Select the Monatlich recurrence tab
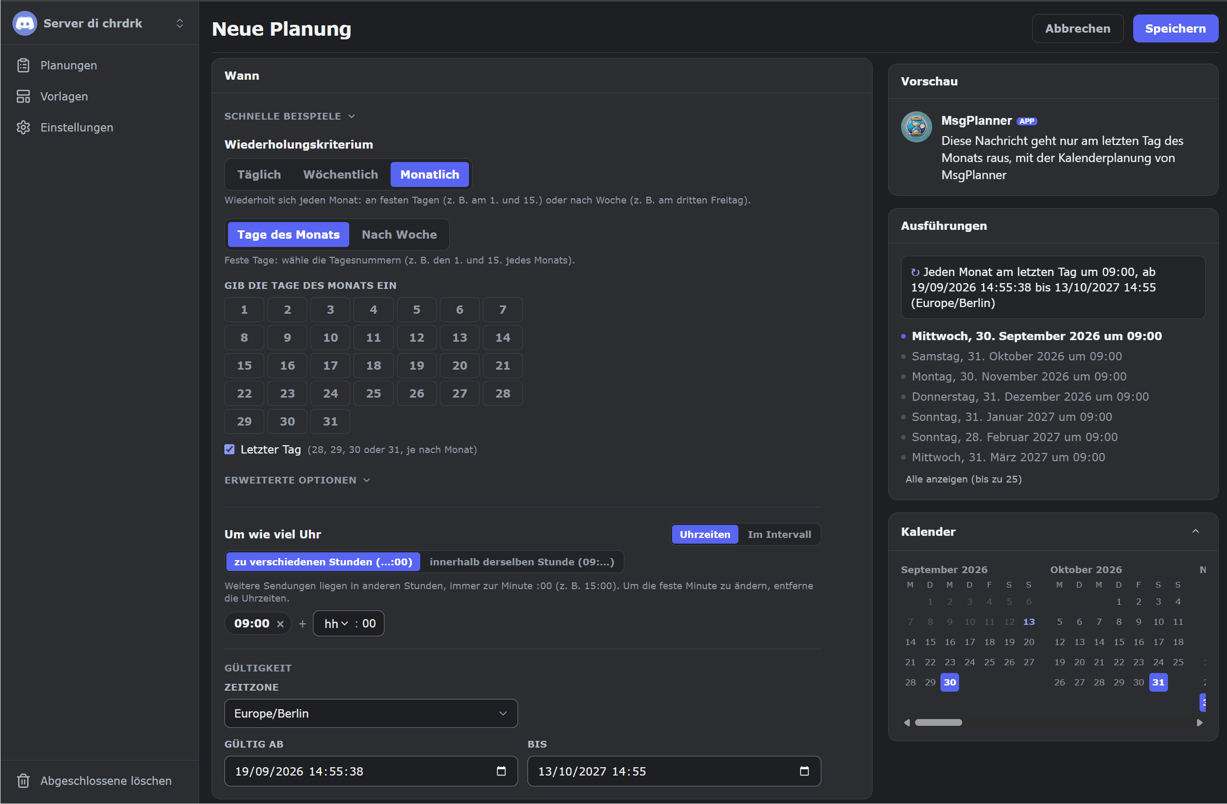The image size is (1227, 804). [430, 174]
